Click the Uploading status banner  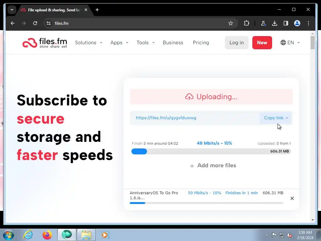click(211, 97)
